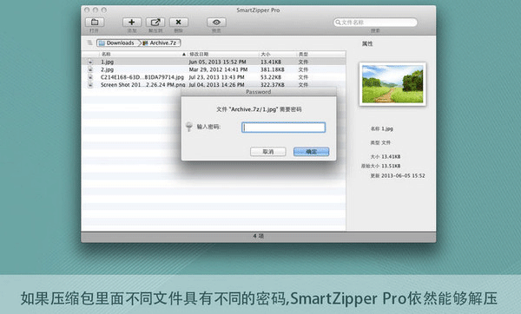Viewport: 521px width, 314px height.
Task: Click the size 13.41KB in properties panel
Action: [x=391, y=156]
